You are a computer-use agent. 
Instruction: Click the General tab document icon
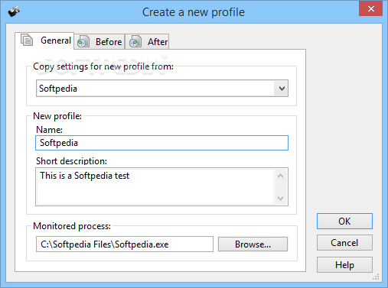coord(27,40)
